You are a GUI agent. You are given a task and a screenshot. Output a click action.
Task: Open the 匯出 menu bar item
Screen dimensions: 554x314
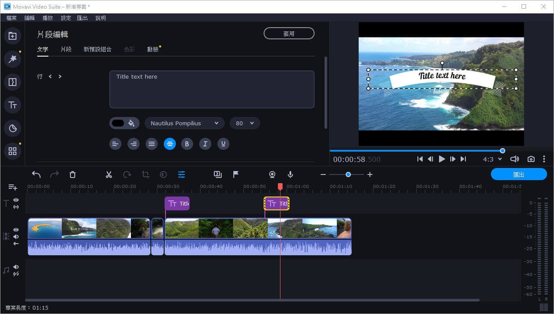[x=82, y=18]
